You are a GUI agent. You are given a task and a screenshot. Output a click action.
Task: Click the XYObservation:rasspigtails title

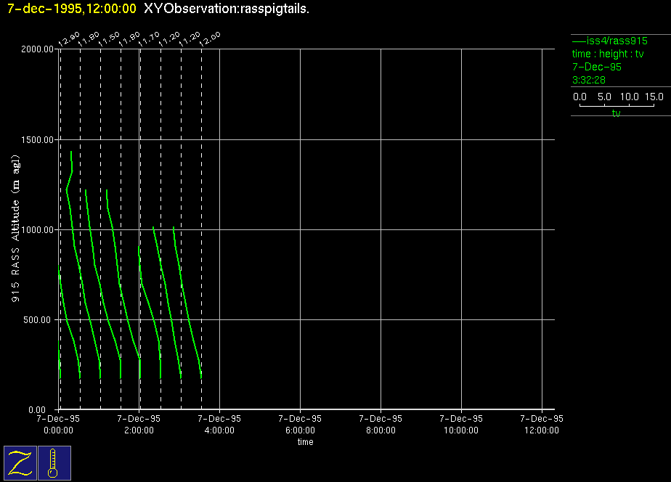click(x=227, y=9)
